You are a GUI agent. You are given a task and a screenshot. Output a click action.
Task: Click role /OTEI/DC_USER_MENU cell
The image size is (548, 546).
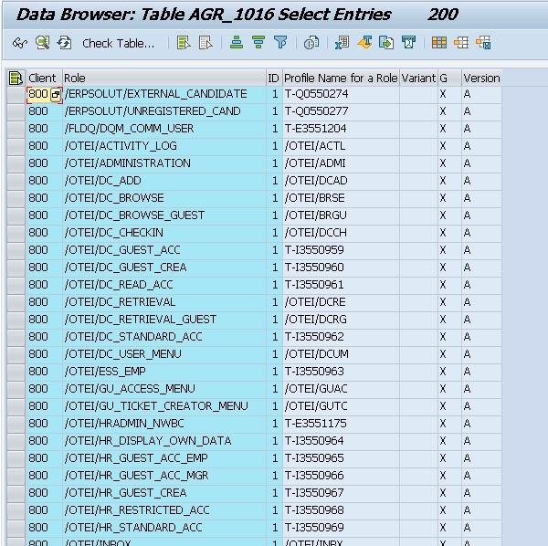163,354
